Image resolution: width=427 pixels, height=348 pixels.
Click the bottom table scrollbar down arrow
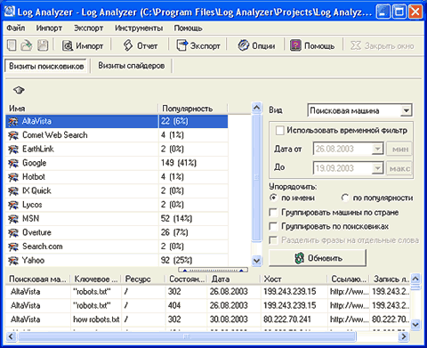point(415,324)
